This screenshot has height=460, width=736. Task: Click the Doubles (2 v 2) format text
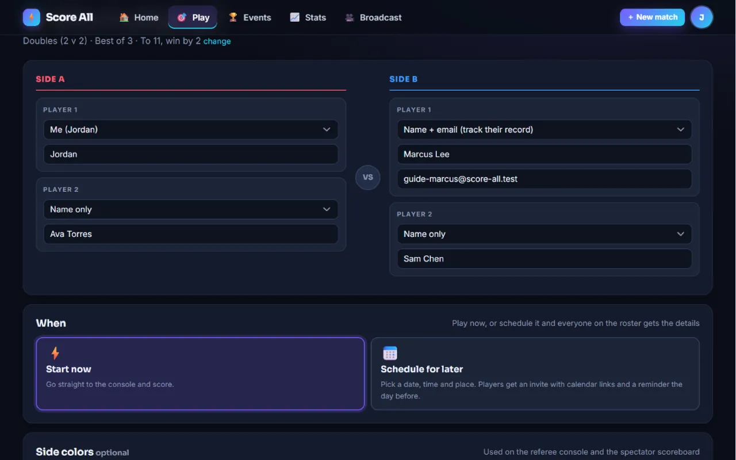tap(55, 41)
